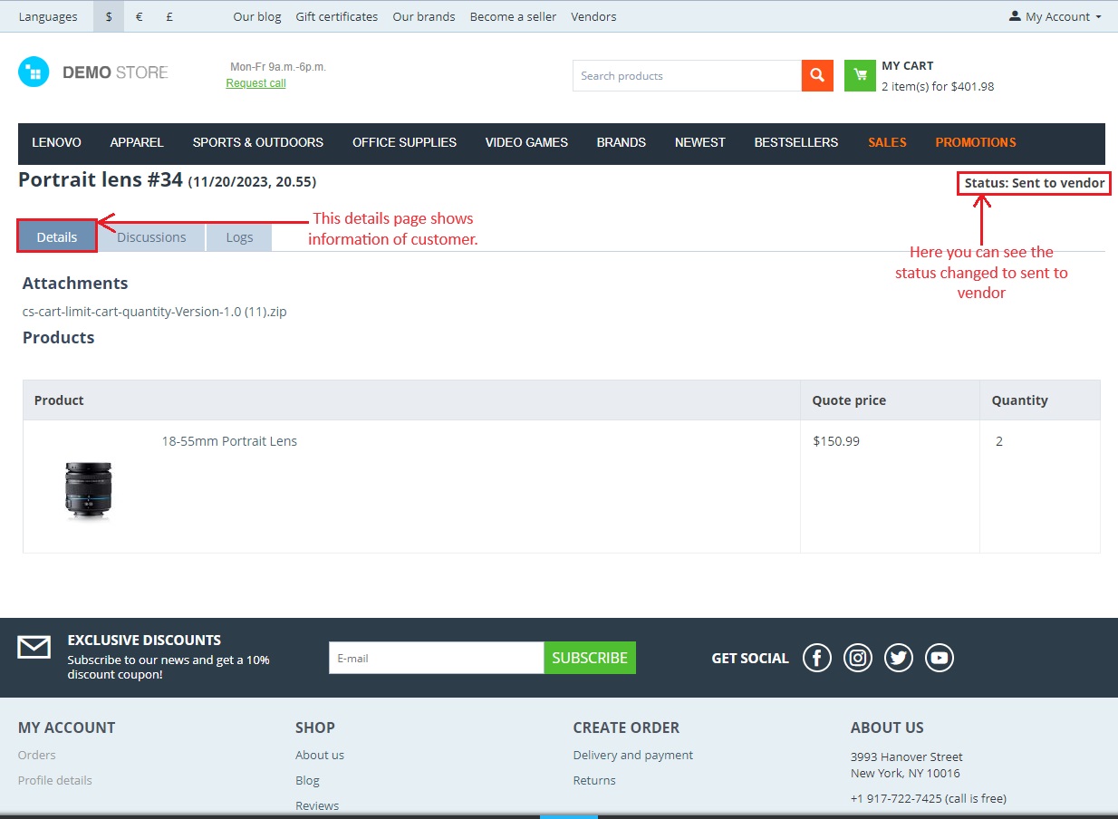The width and height of the screenshot is (1118, 819).
Task: Open the About us footer link
Action: 320,755
